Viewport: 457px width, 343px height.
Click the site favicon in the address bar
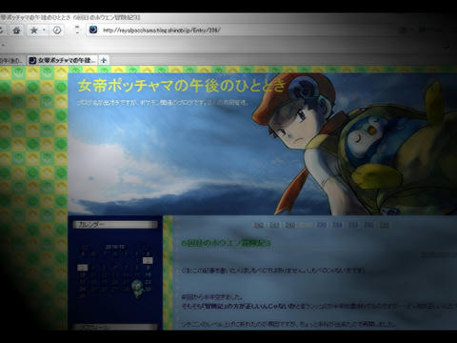coord(93,30)
